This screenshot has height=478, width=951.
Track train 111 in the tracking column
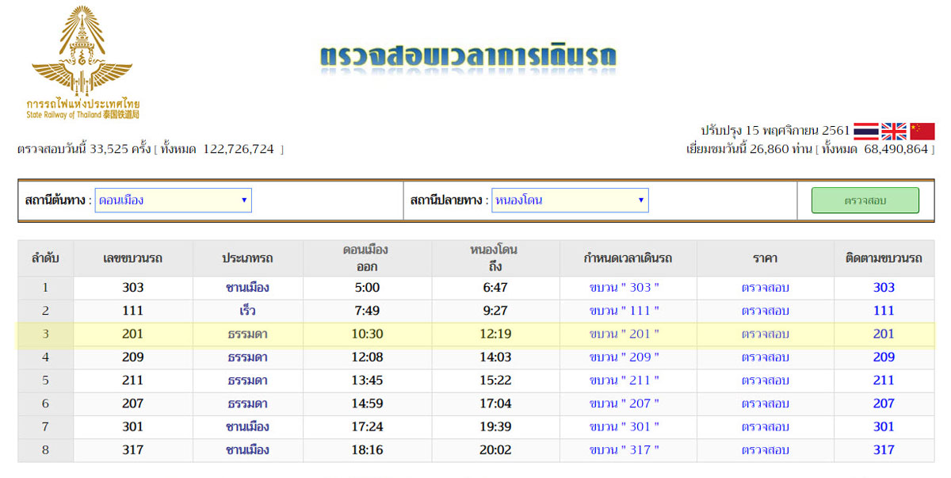click(x=884, y=311)
